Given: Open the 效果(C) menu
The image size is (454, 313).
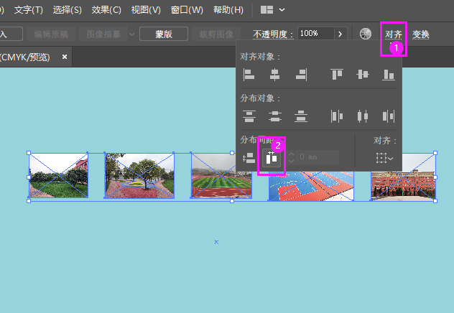Looking at the screenshot, I should pos(106,10).
